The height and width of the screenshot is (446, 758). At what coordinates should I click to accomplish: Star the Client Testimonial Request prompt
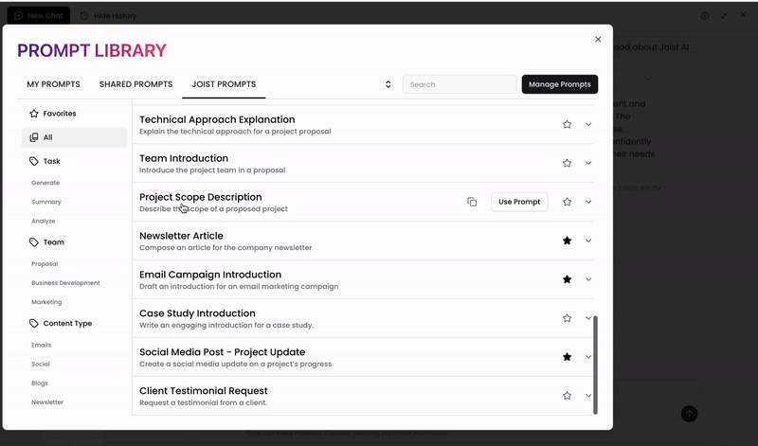(x=567, y=395)
